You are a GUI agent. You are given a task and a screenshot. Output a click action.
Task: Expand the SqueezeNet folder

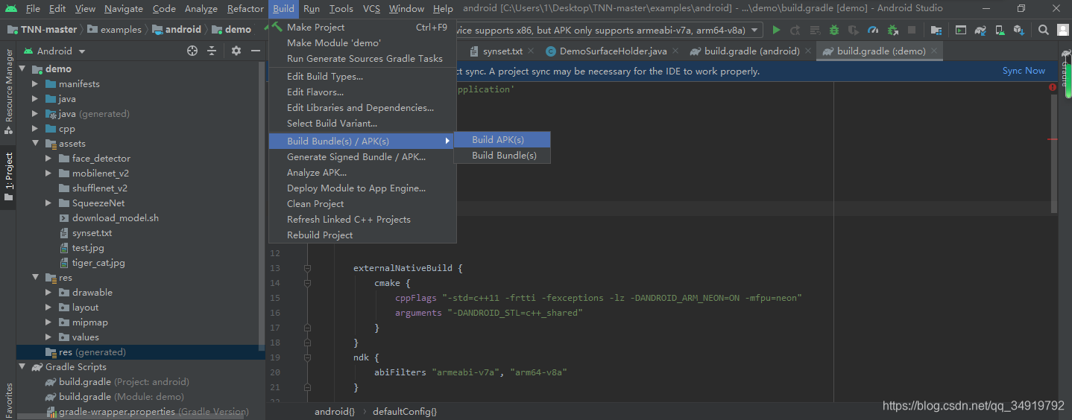tap(48, 203)
